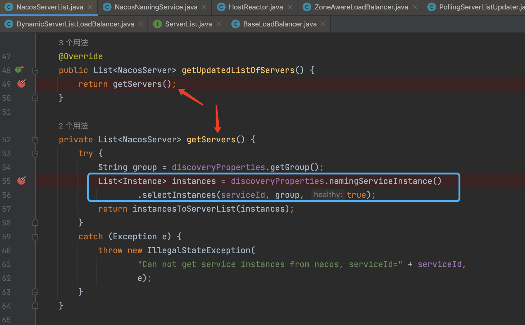525x325 pixels.
Task: Click the getServers method declaration name
Action: (x=211, y=140)
